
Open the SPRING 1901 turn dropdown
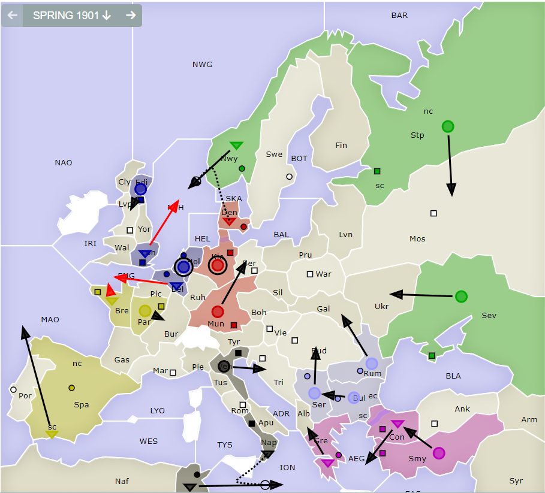72,16
